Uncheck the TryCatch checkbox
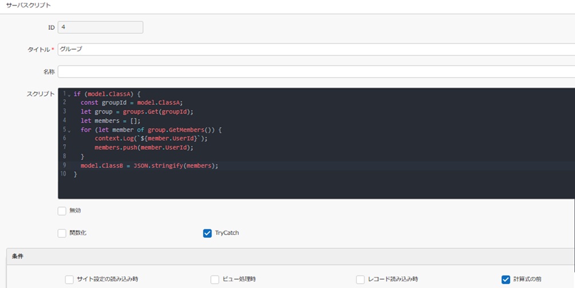 pyautogui.click(x=207, y=233)
